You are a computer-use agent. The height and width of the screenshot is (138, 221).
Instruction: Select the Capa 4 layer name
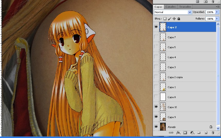click(x=172, y=57)
